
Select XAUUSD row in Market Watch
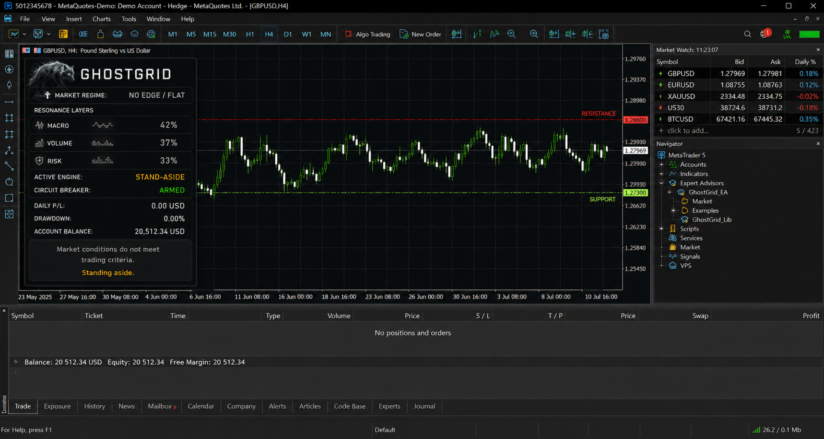(x=738, y=96)
